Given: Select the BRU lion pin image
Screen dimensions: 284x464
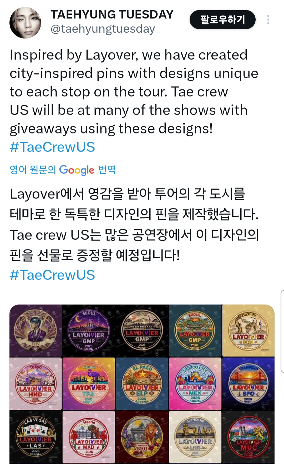Looking at the screenshot, I should click(142, 437).
